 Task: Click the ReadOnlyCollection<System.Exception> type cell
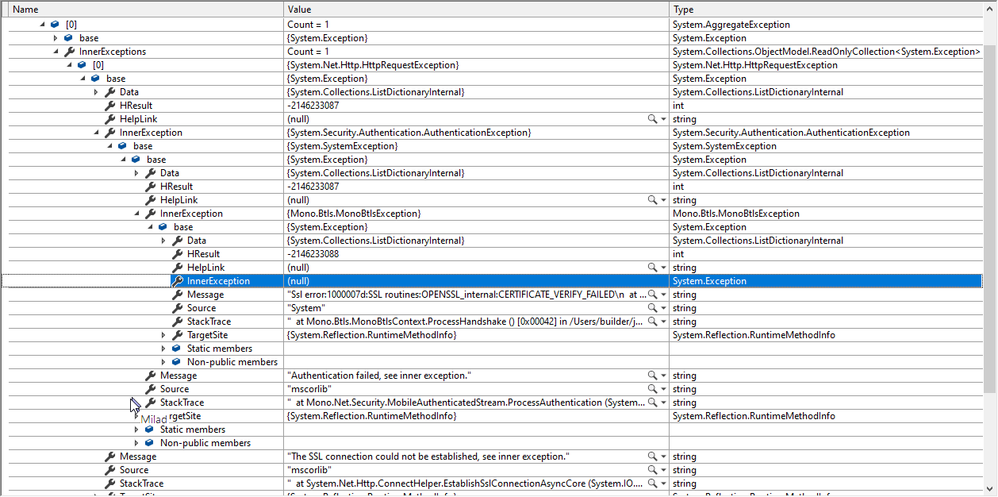(x=826, y=52)
